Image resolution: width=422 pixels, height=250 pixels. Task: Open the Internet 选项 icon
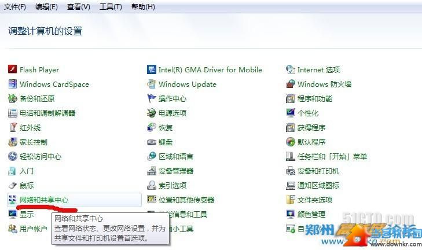[x=291, y=69]
